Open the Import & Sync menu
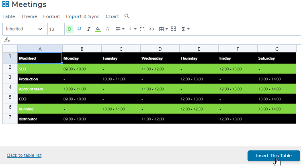This screenshot has height=166, width=301. [83, 16]
